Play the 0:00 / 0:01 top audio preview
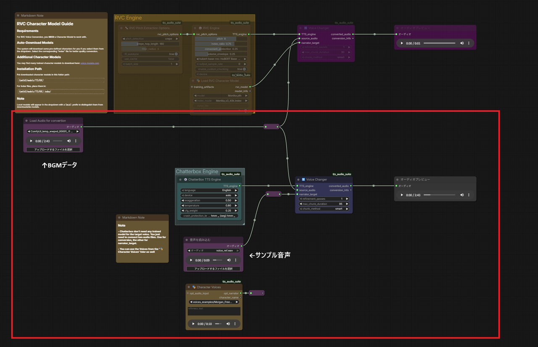Viewport: 538px width, 347px height. click(401, 43)
